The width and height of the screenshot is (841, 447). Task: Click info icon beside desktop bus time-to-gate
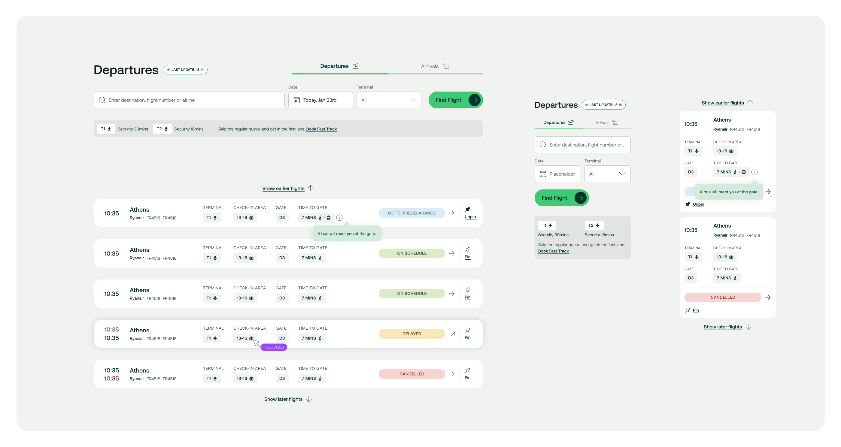coord(339,218)
